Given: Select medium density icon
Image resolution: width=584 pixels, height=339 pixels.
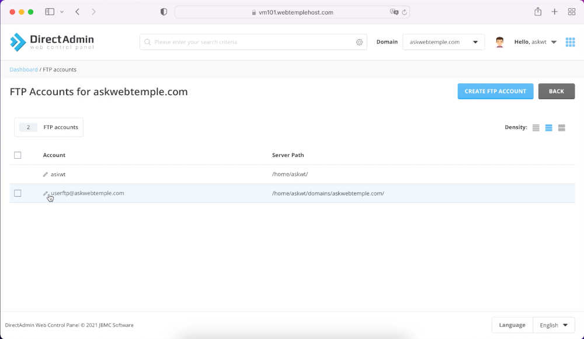Looking at the screenshot, I should pyautogui.click(x=548, y=128).
